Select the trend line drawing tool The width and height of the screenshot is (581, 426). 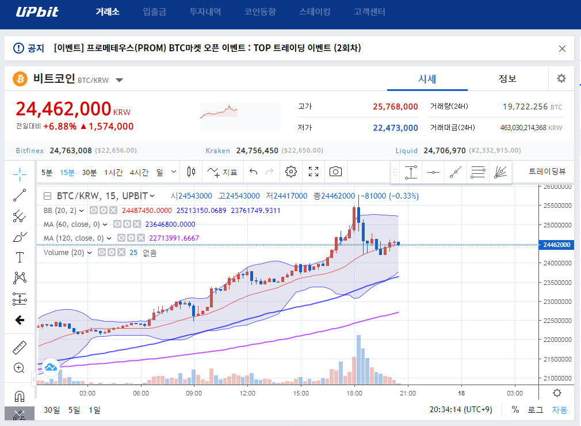point(20,195)
